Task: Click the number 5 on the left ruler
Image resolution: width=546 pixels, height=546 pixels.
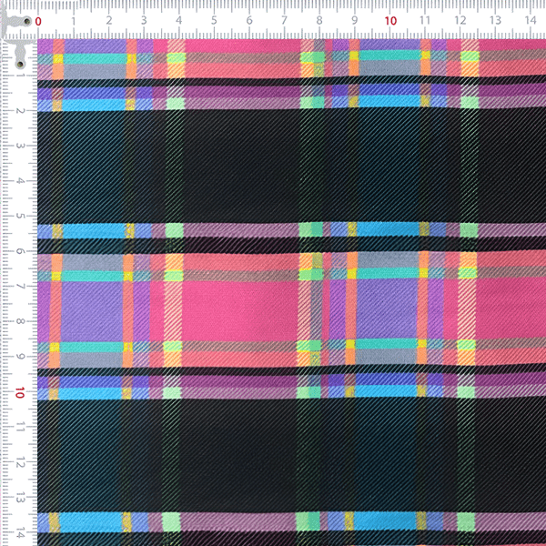Action: tap(20, 216)
